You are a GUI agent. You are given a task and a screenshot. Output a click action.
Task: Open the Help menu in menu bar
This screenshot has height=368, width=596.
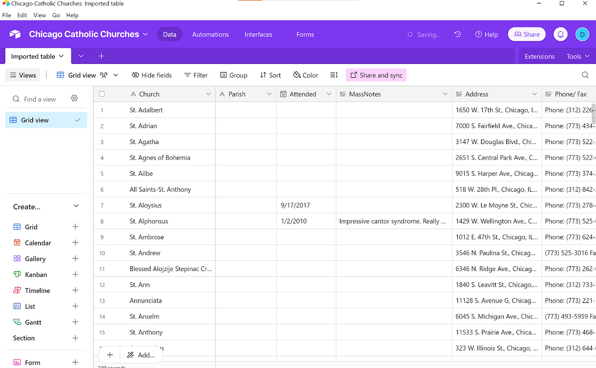click(72, 15)
